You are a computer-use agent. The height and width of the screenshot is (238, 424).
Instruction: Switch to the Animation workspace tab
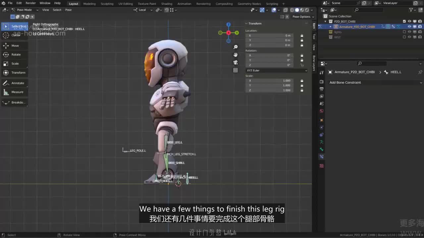coord(184,4)
